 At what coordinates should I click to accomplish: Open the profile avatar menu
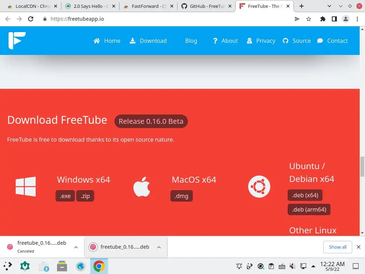[346, 19]
